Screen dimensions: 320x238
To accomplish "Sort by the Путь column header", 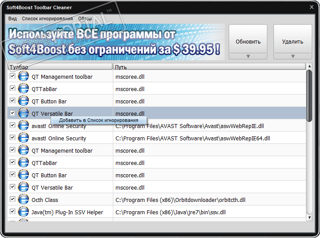I will pos(209,67).
